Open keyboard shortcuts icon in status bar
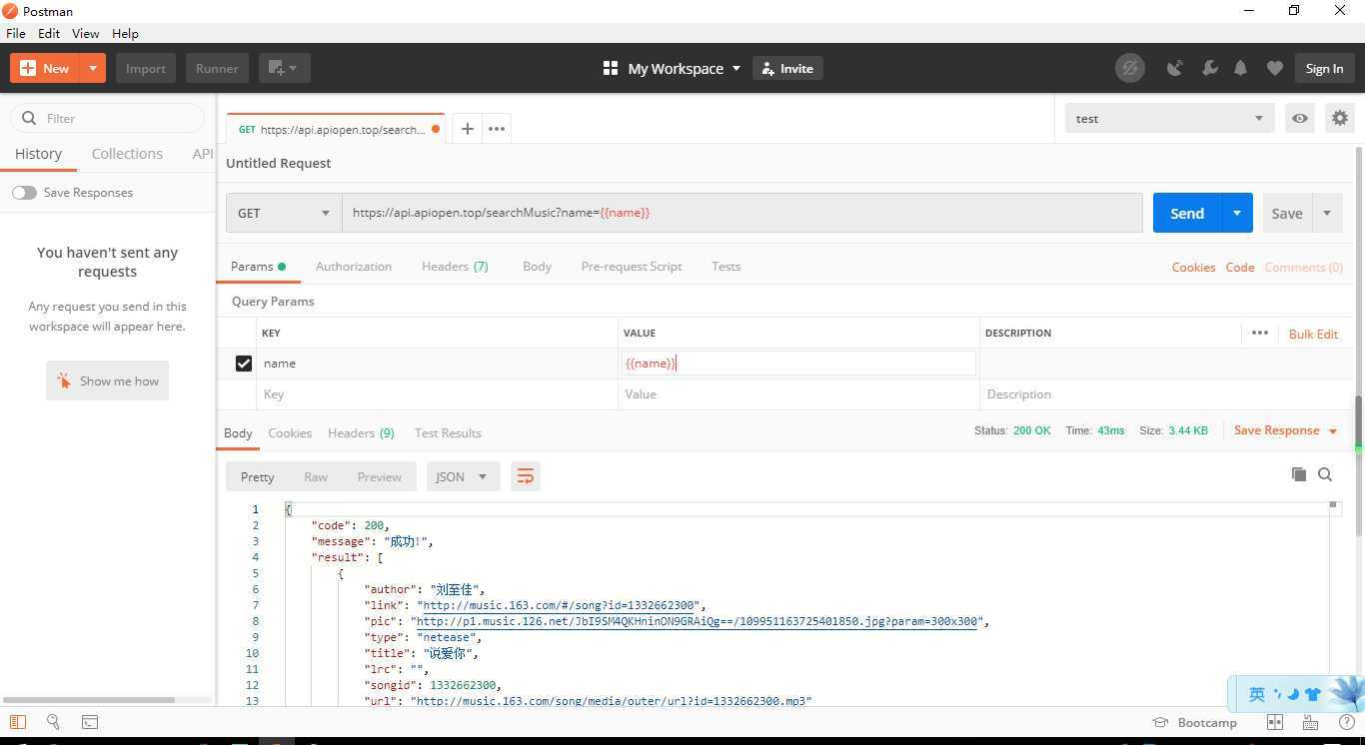 coord(1311,722)
